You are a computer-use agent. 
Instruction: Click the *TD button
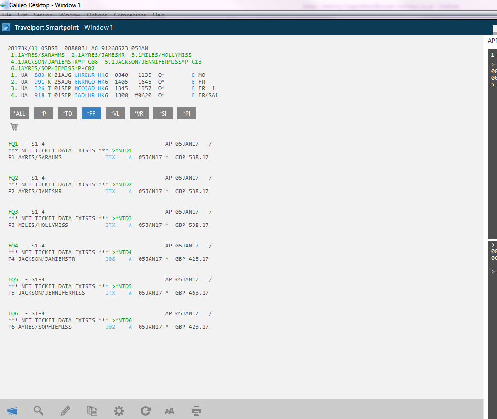67,113
